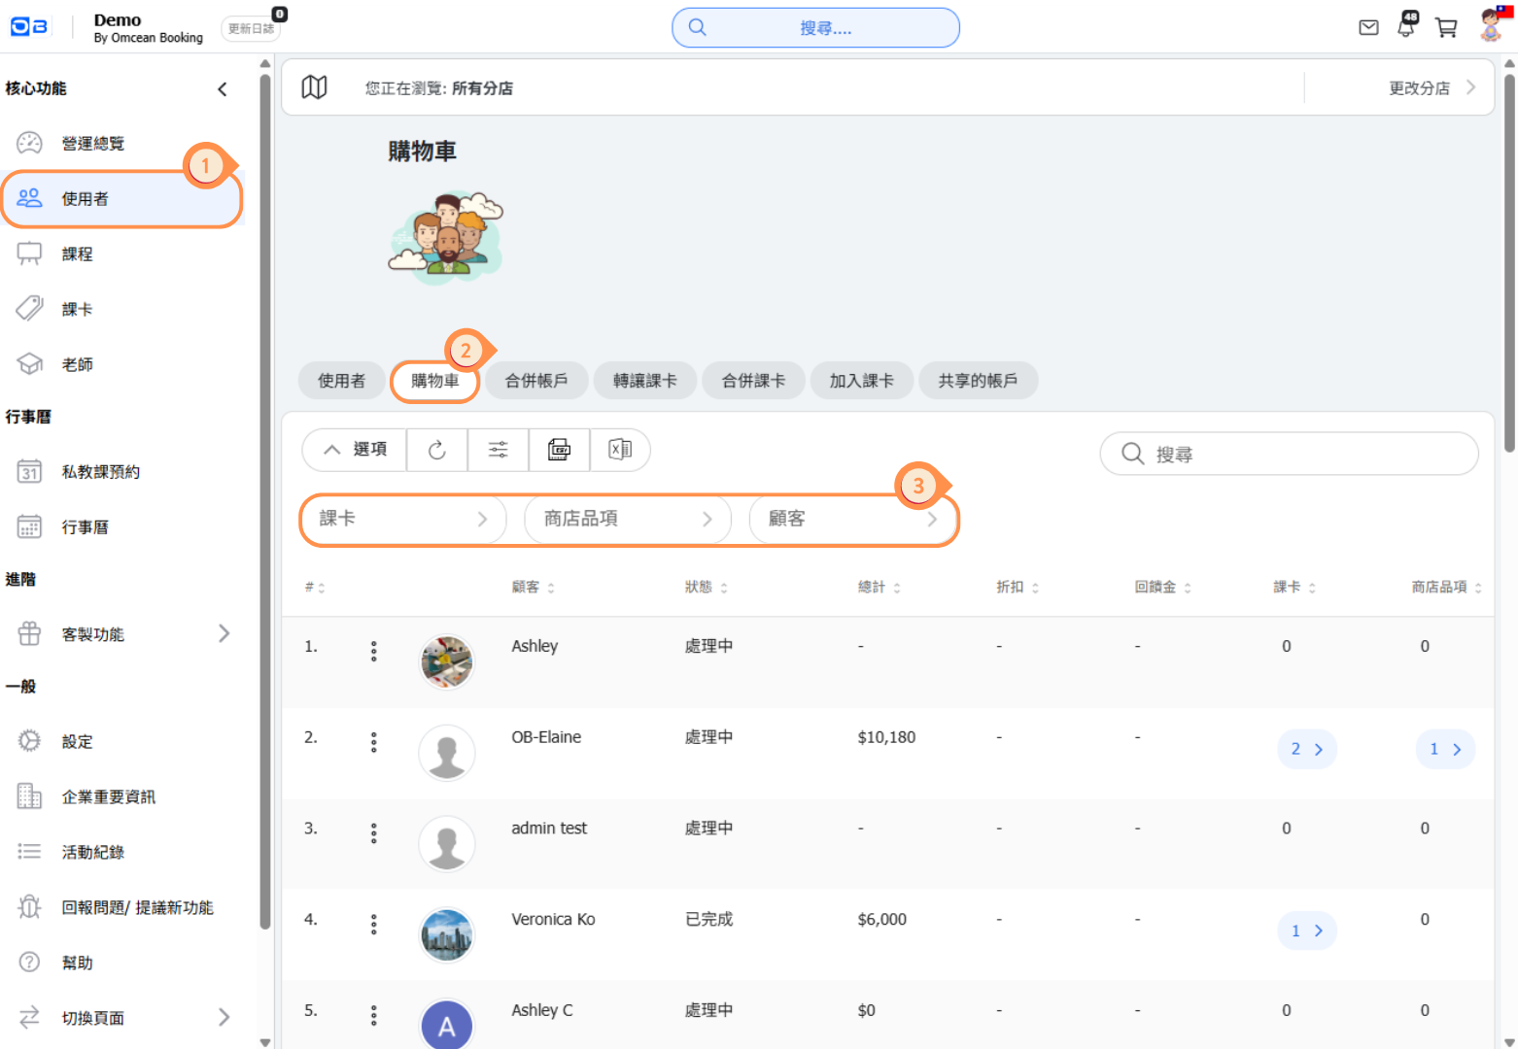Screen dimensions: 1518x1049
Task: Click the CSV print/export icon
Action: 559,450
